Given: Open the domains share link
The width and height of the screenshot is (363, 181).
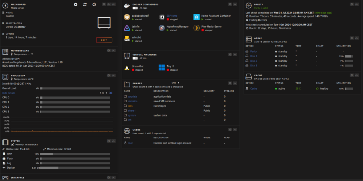Looking at the screenshot, I should 132,101.
